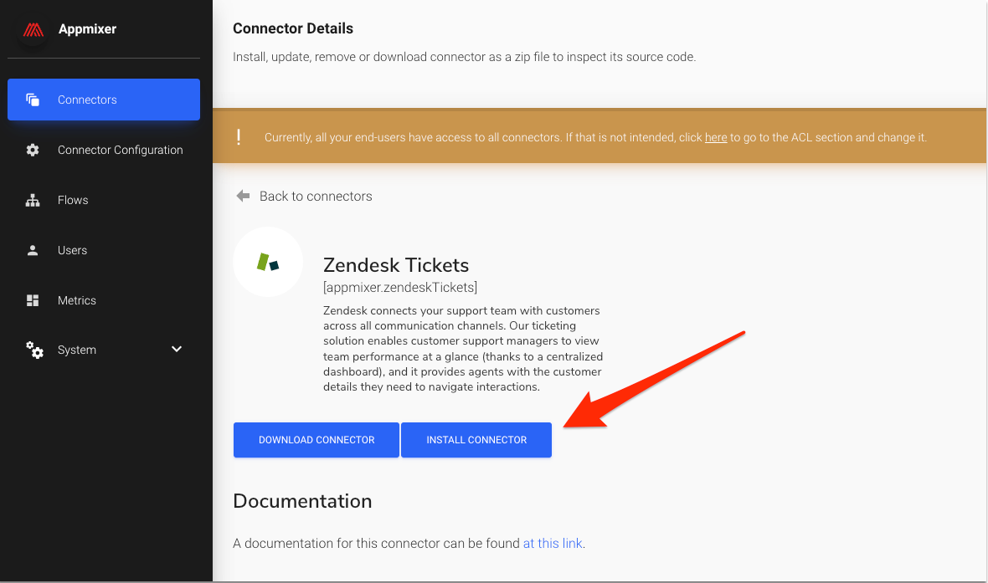Expand the System menu chevron
988x583 pixels.
click(x=177, y=349)
